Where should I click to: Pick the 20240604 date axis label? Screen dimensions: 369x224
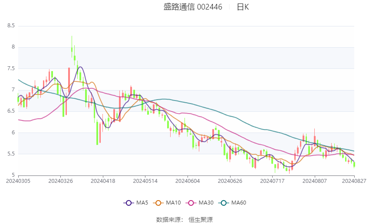[188, 181]
